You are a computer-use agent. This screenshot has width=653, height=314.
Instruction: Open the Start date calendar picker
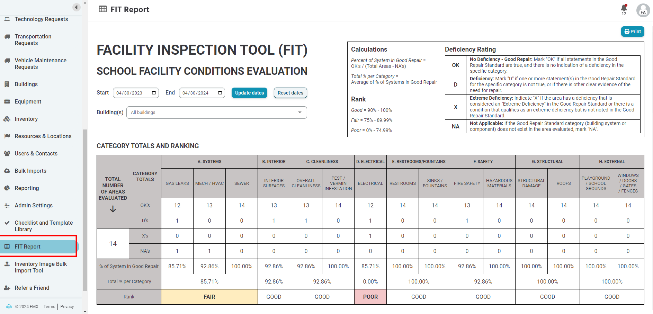(x=154, y=92)
